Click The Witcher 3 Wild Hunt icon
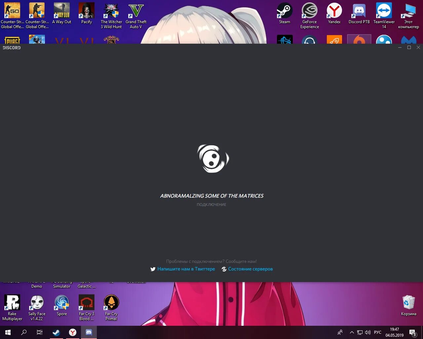This screenshot has height=339, width=423. click(x=111, y=16)
